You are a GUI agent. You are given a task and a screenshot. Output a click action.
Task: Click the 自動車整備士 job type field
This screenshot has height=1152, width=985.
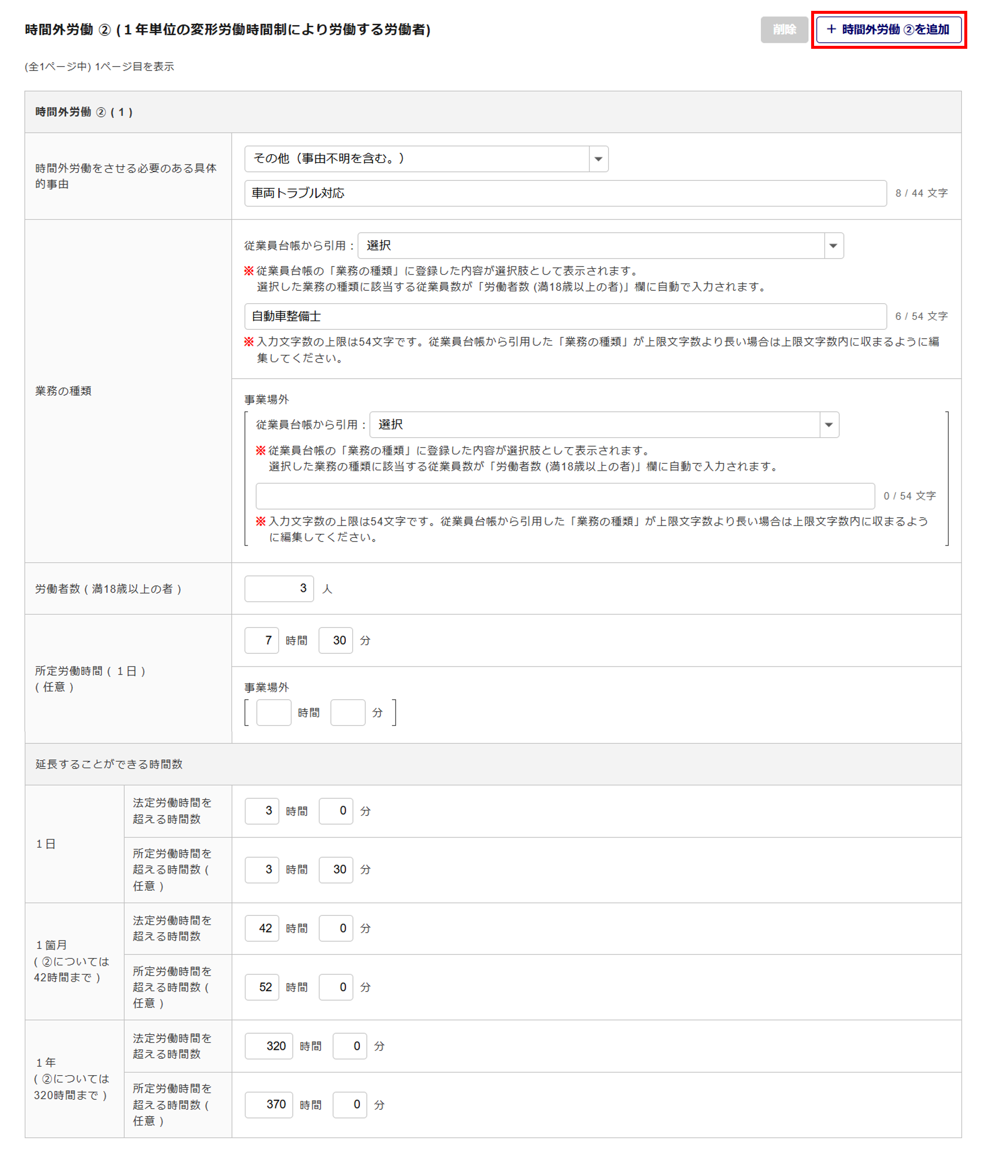pos(565,316)
